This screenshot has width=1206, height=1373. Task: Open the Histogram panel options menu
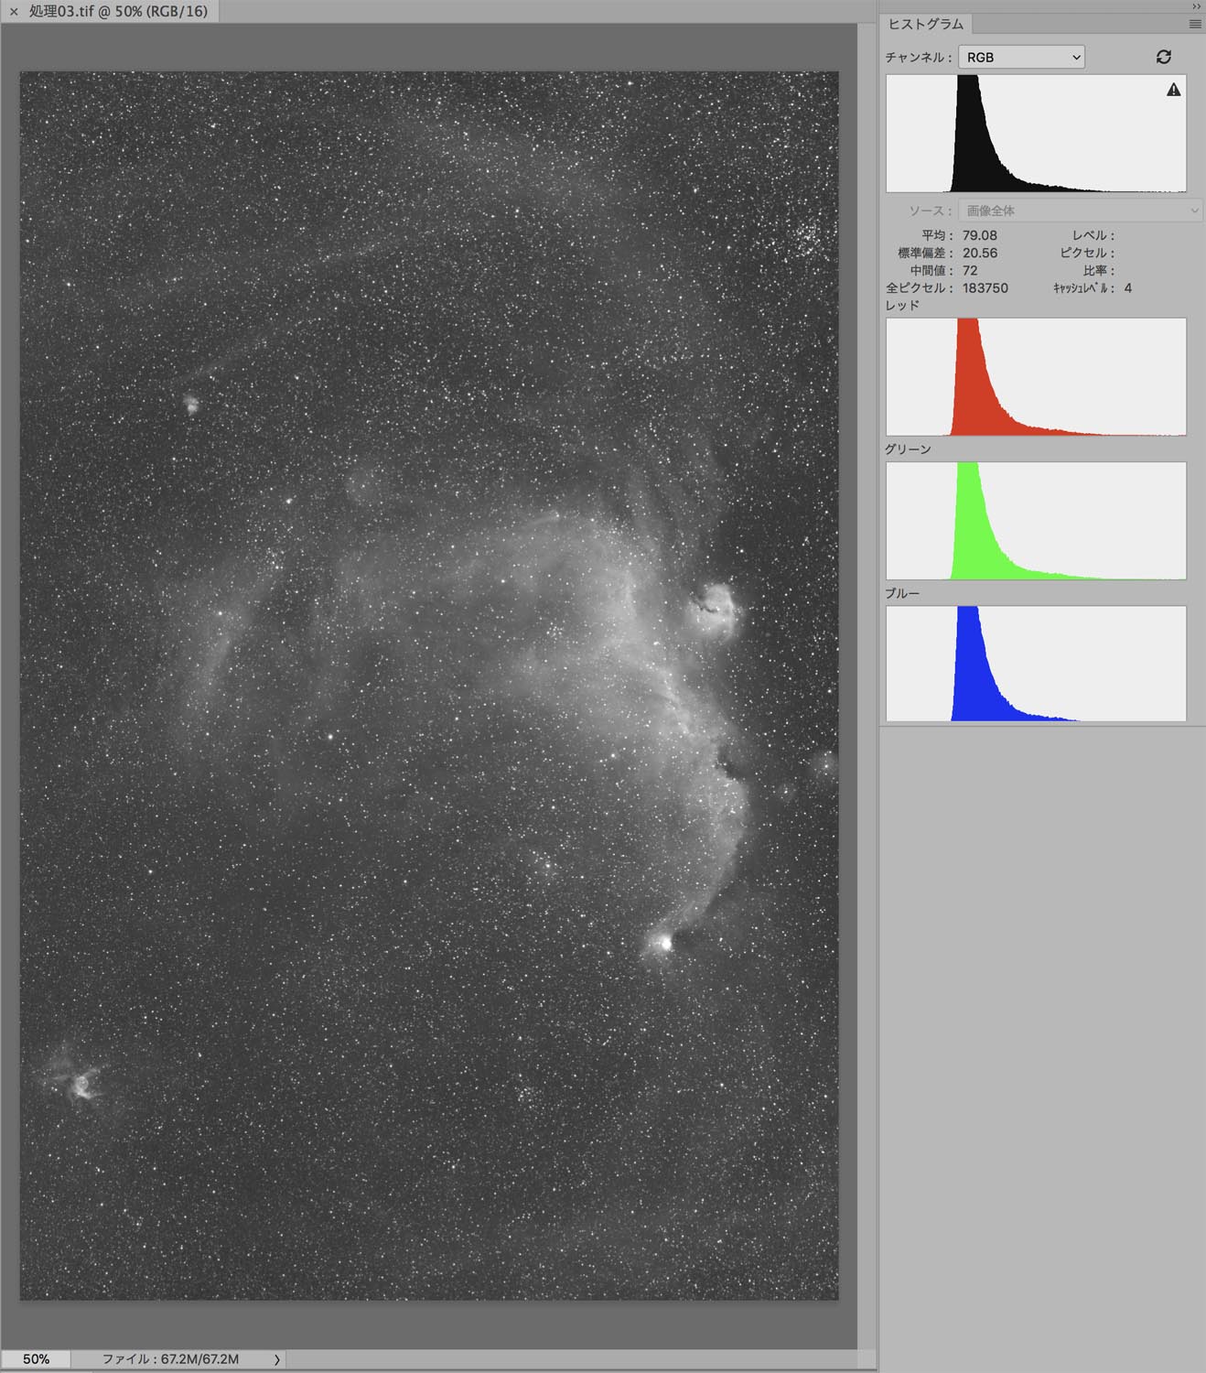pyautogui.click(x=1194, y=25)
